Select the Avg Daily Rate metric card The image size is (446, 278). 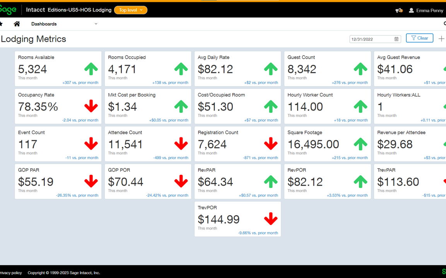pyautogui.click(x=238, y=69)
